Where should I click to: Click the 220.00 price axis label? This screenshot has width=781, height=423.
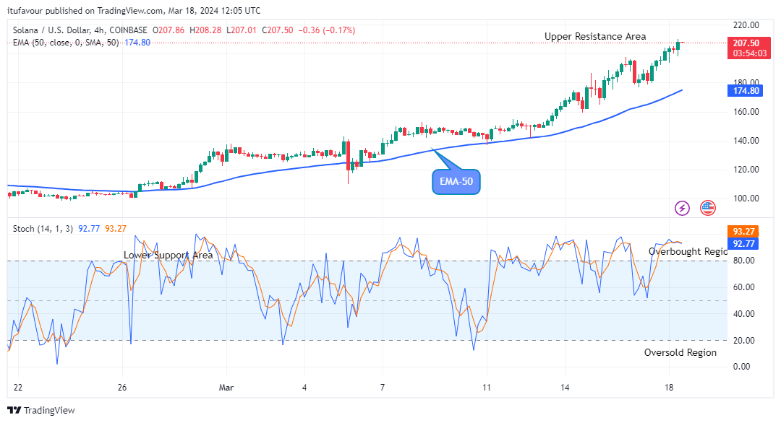coord(746,25)
